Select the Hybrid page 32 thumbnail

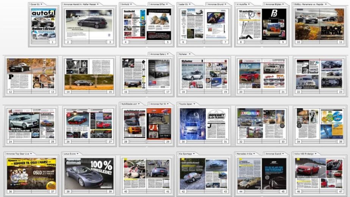(250, 124)
